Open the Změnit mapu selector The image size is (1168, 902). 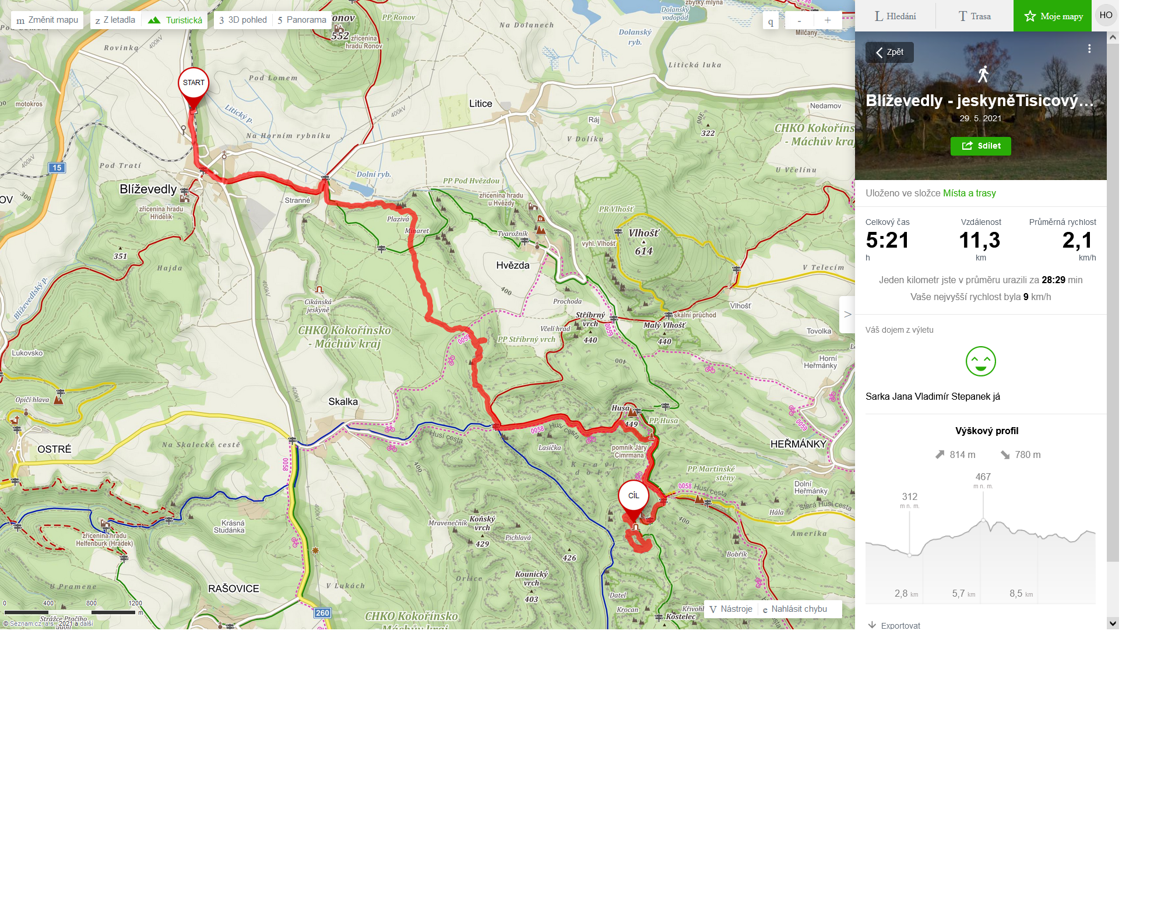point(47,20)
